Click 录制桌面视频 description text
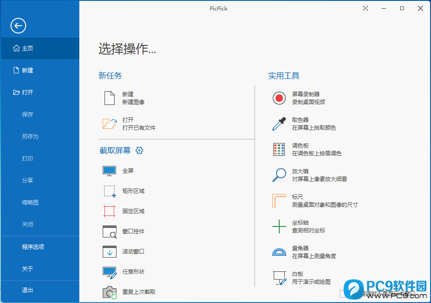The height and width of the screenshot is (303, 431). pos(309,102)
